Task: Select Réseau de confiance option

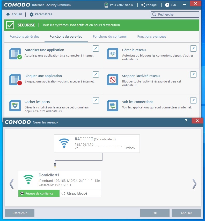Action: [39, 194]
